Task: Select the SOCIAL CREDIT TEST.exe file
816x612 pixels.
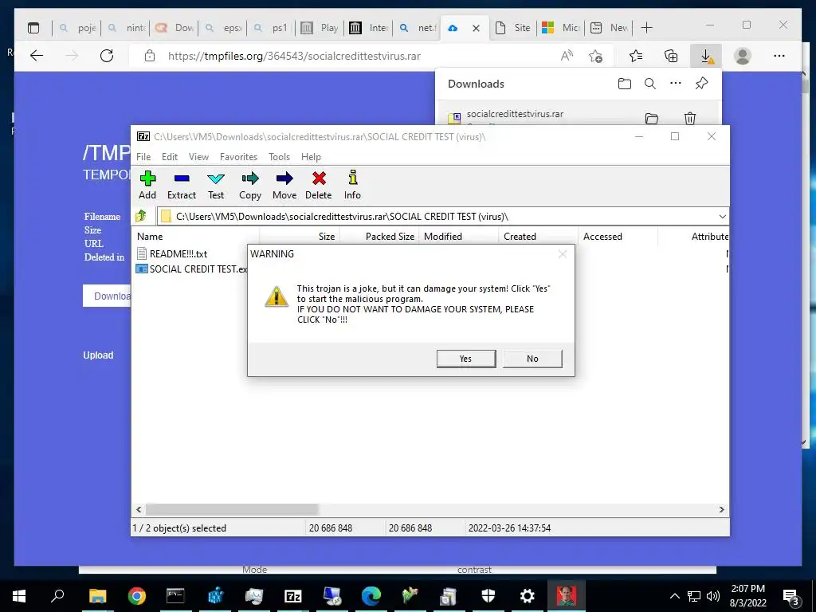Action: [x=191, y=269]
